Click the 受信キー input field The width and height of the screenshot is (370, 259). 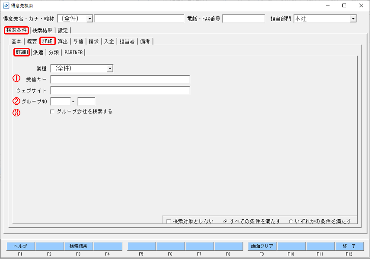120,80
